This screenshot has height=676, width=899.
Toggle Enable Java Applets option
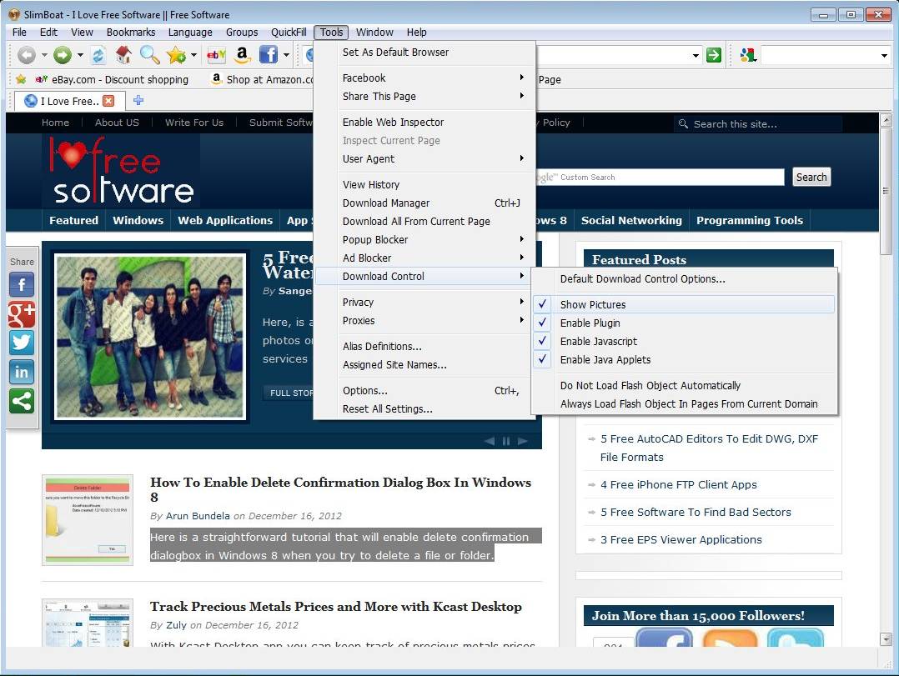[x=683, y=359]
